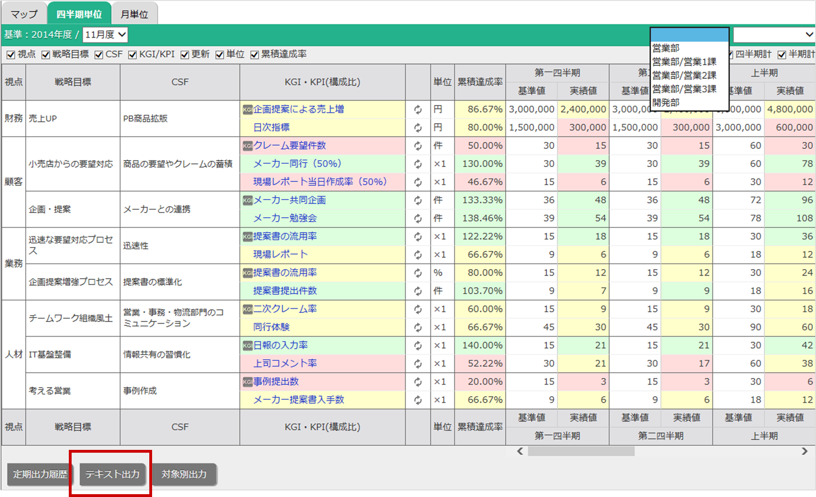Click update icon for メーカー同行（50%）

click(x=418, y=164)
